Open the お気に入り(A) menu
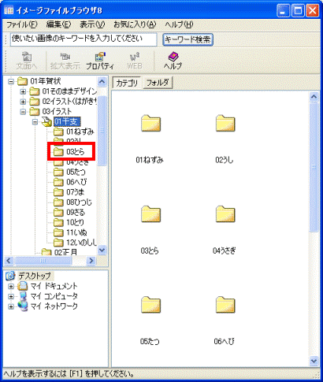Screen dimensions: 323x382 click(x=135, y=24)
